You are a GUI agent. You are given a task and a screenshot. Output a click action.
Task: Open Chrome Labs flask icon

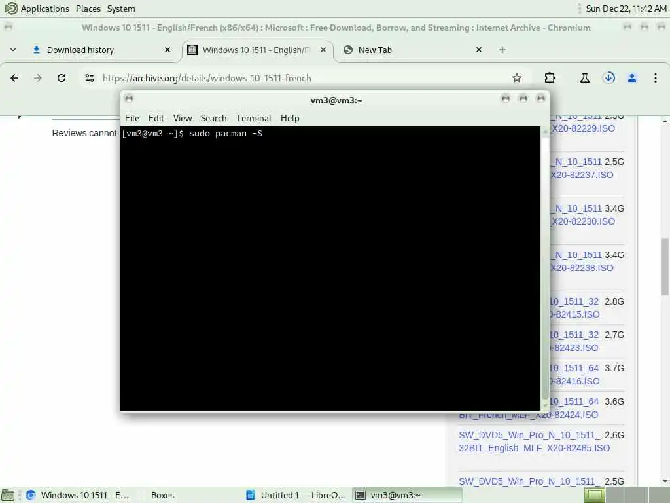(584, 78)
